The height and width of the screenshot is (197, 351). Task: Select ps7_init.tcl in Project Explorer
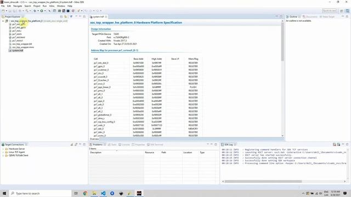coord(18,41)
